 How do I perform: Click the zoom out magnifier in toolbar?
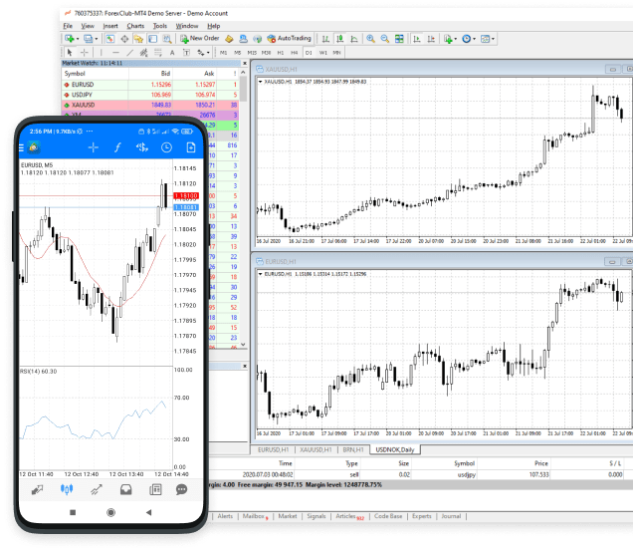coord(384,38)
